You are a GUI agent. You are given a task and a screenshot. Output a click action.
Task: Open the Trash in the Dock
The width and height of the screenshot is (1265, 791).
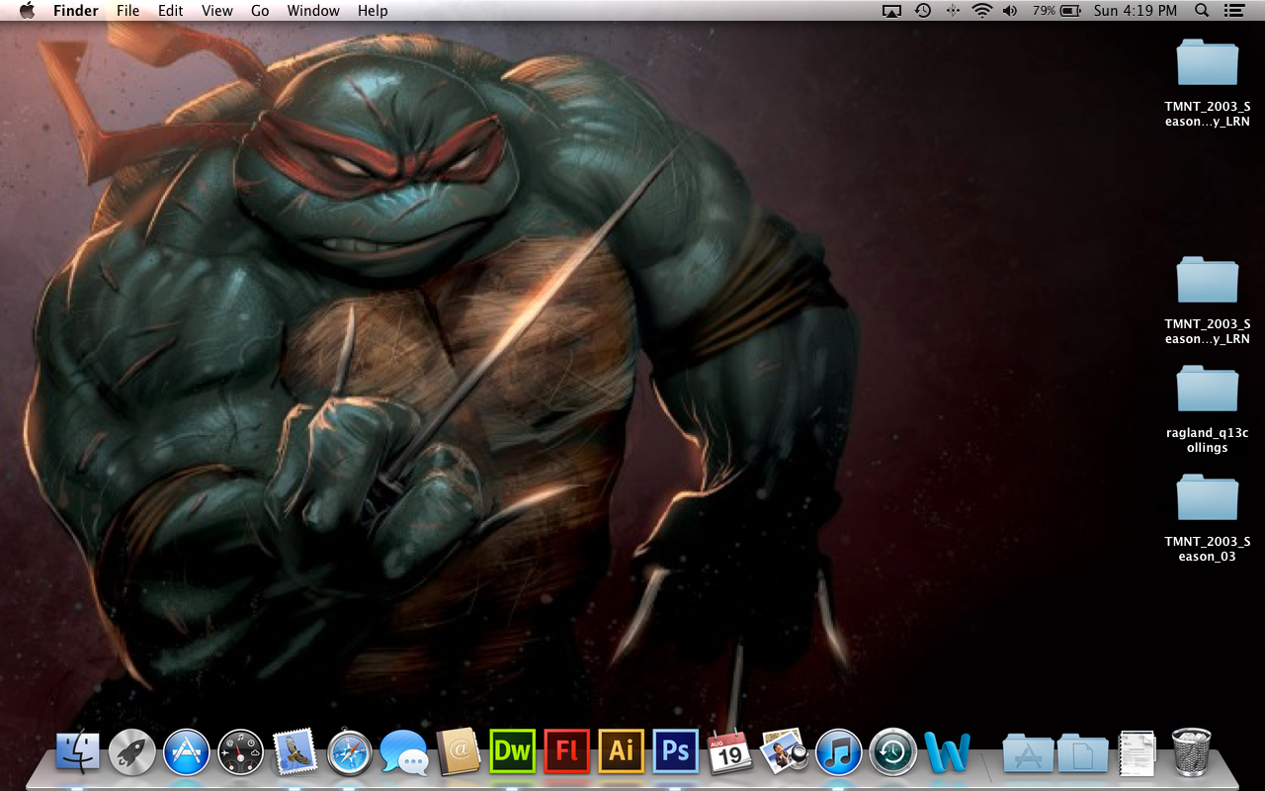click(1191, 752)
